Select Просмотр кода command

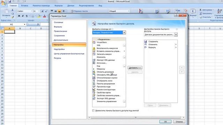109,86
